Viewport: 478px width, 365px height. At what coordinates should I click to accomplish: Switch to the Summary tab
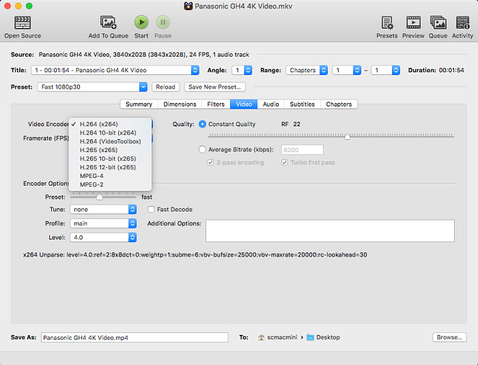tap(139, 104)
